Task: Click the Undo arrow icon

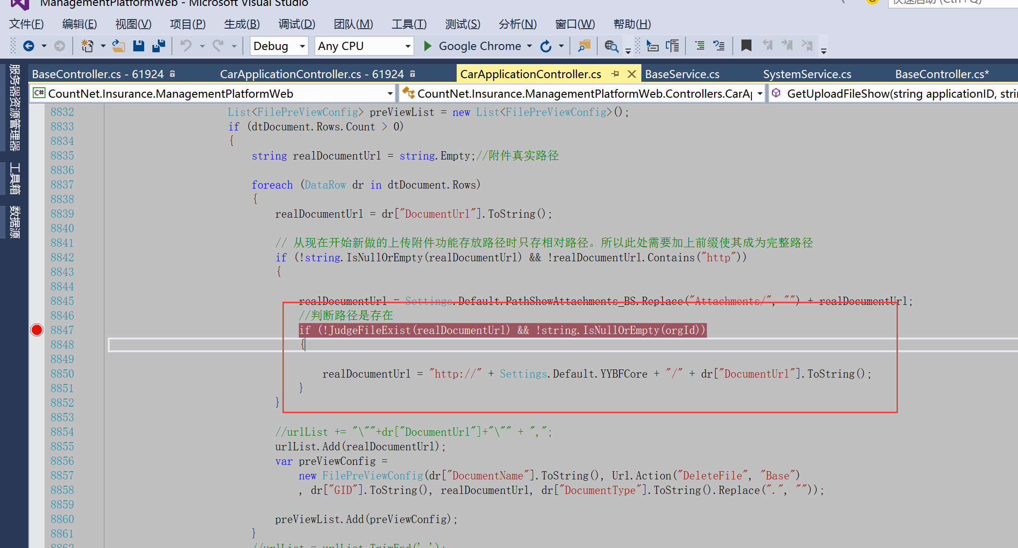Action: (186, 46)
